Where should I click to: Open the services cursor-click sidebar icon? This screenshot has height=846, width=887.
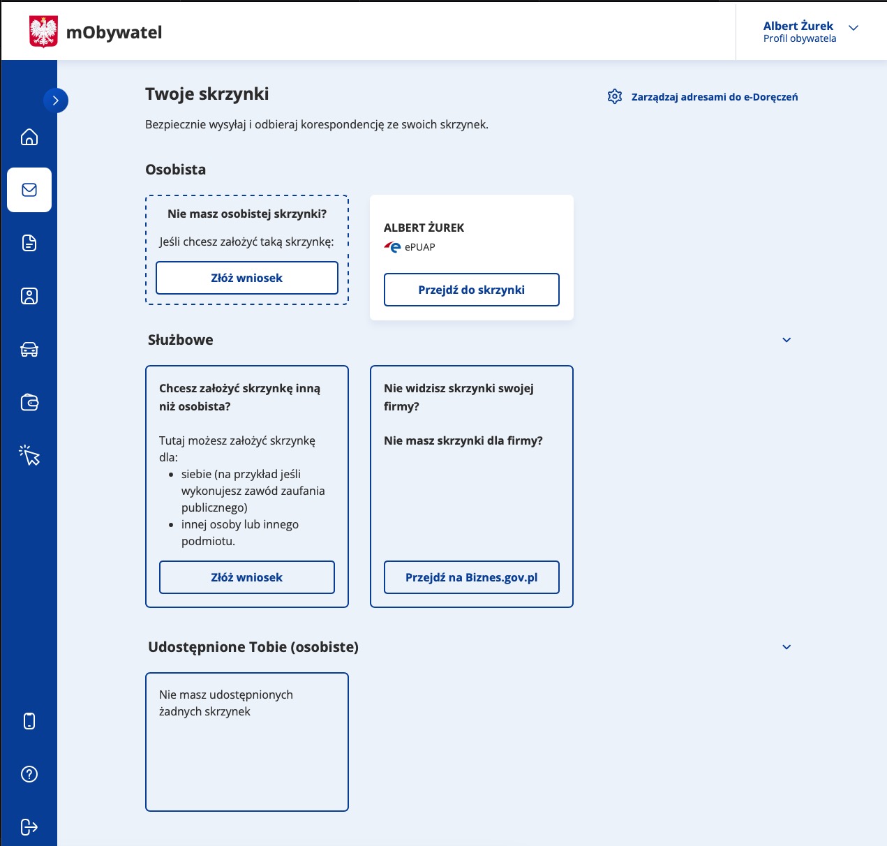(x=29, y=455)
